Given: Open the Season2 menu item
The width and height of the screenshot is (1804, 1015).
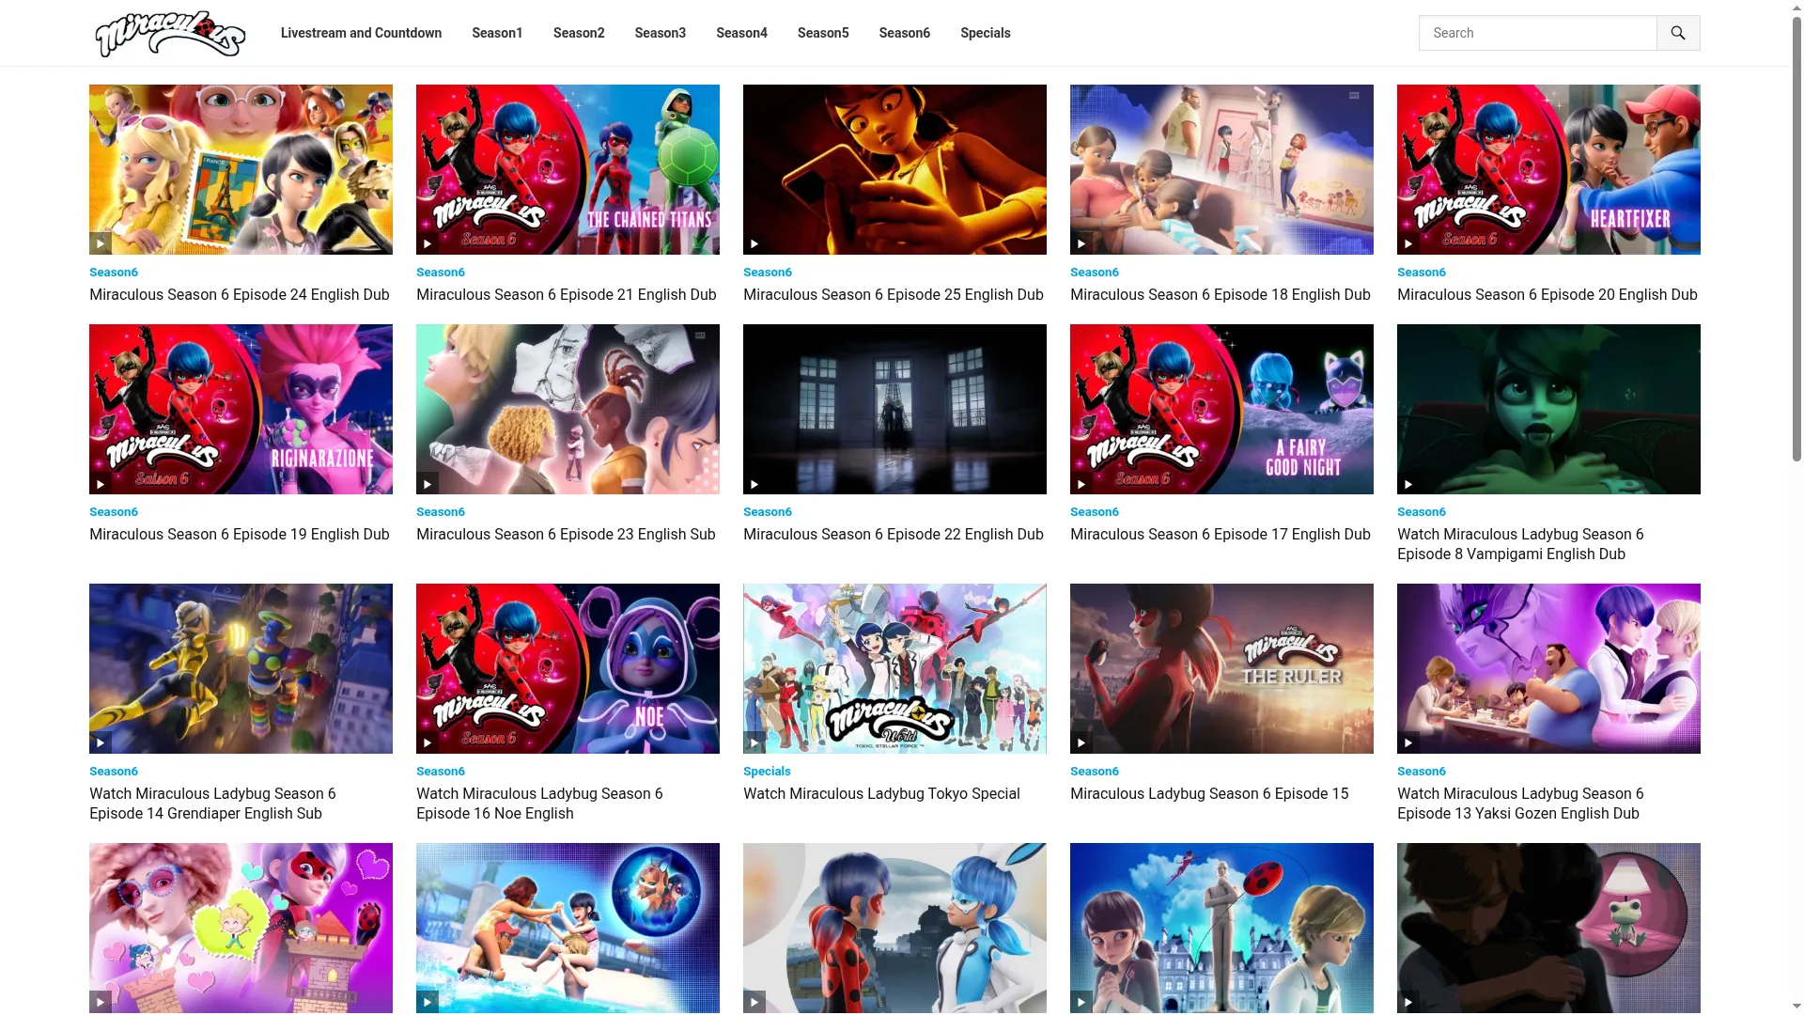Looking at the screenshot, I should tap(579, 33).
